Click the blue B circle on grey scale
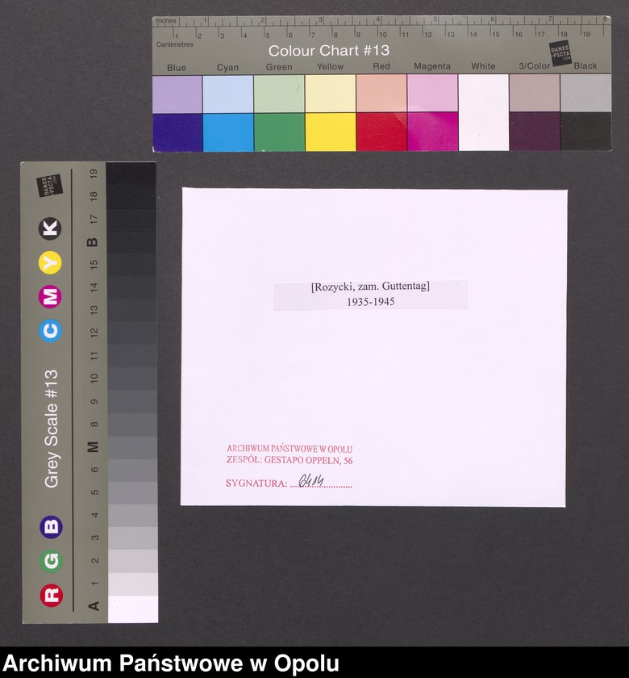The image size is (629, 678). tap(51, 527)
